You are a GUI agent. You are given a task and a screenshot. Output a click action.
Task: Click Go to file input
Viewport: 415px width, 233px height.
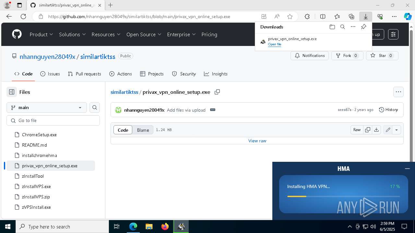(53, 120)
